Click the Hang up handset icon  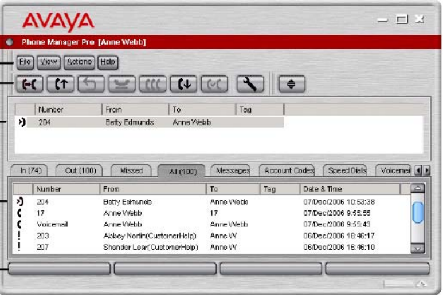[x=121, y=84]
